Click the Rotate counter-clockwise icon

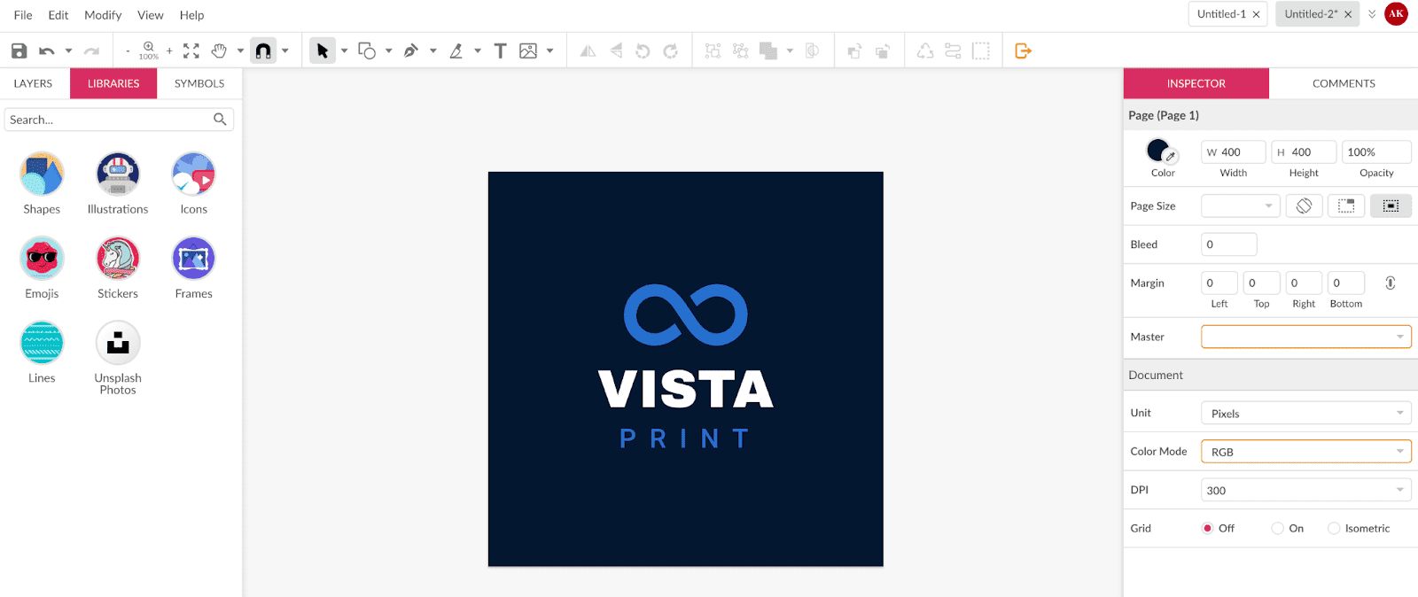pos(643,51)
